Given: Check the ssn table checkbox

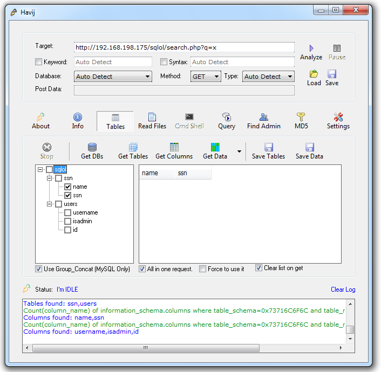Looking at the screenshot, I should [x=59, y=178].
